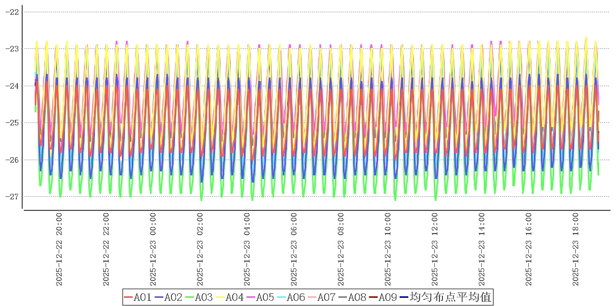This screenshot has height=306, width=616.
Task: Toggle the A04 legend entry
Action: pos(230,297)
